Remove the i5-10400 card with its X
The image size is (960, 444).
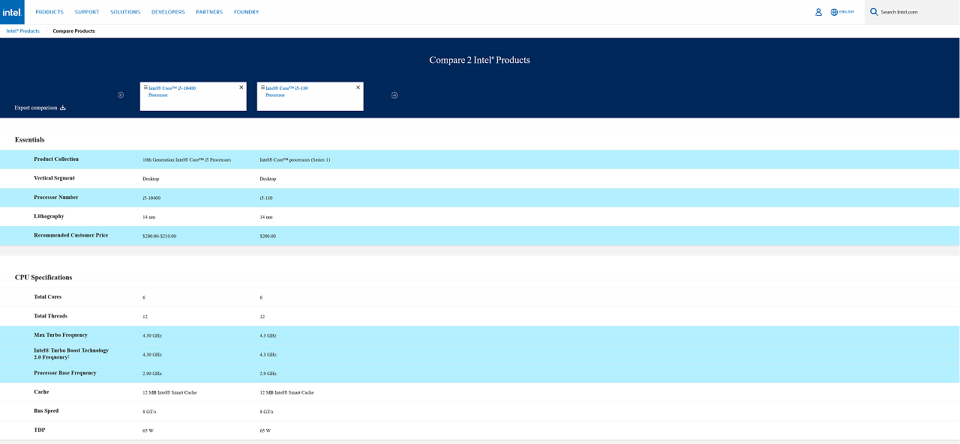241,88
